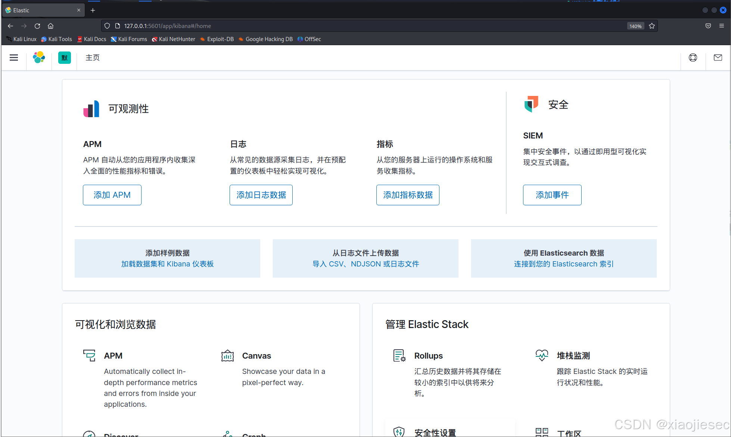Open OffSec bookmark

tap(309, 39)
